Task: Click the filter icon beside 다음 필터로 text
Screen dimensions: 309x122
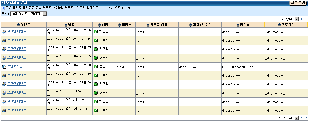Action: (3, 8)
